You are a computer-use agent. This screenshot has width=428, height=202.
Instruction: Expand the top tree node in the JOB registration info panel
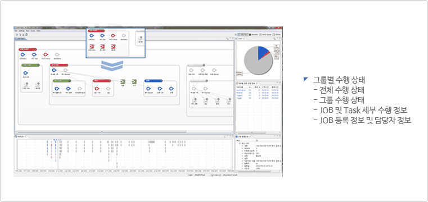pos(240,143)
